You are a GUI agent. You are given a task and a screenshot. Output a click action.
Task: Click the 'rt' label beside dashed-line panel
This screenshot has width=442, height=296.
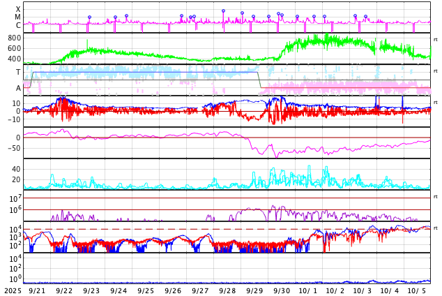click(x=436, y=228)
